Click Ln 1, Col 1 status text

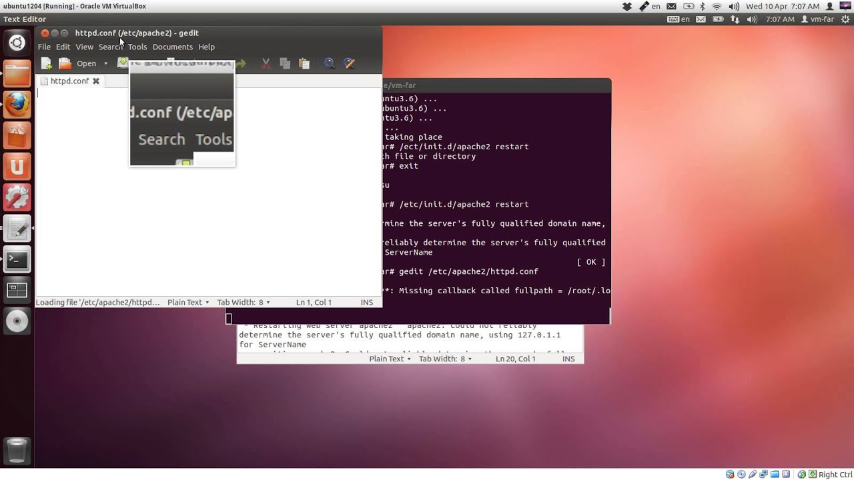(x=314, y=302)
